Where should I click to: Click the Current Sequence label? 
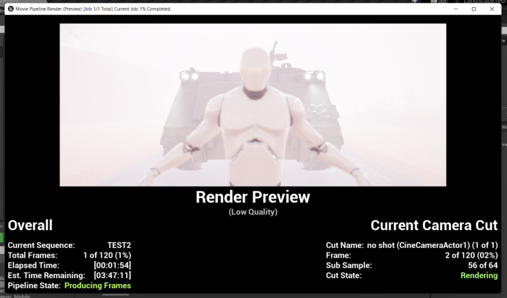[x=41, y=245]
